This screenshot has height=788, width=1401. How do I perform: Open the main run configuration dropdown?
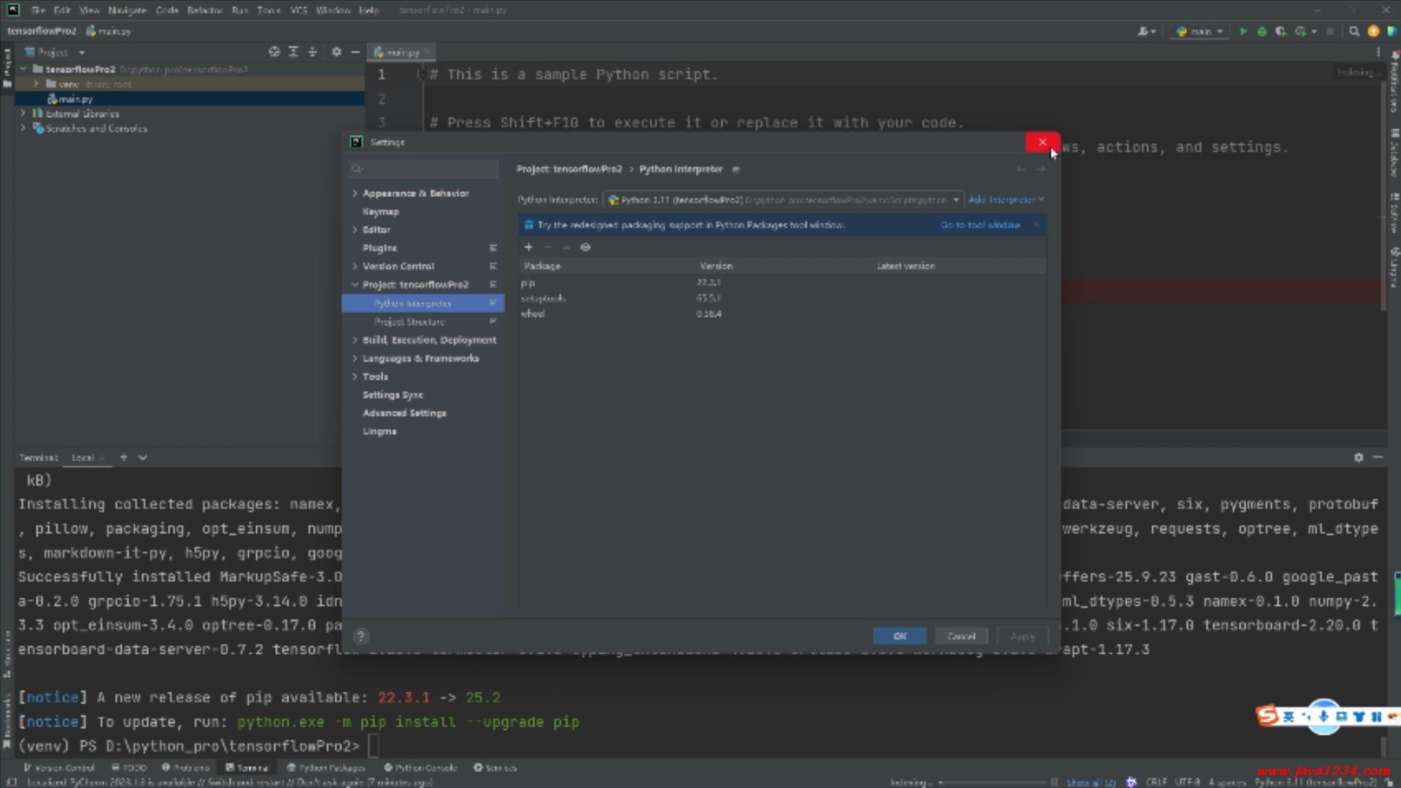(1200, 31)
